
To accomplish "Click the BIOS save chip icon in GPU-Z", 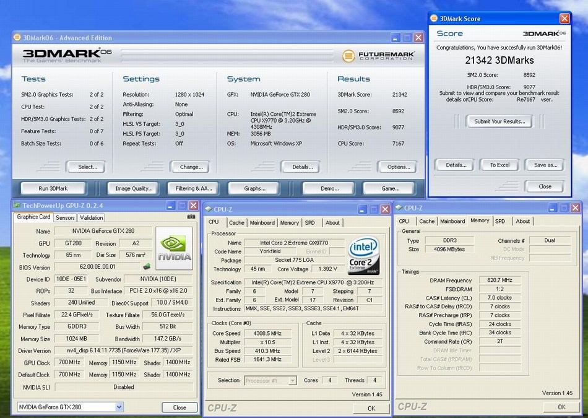I will (147, 267).
